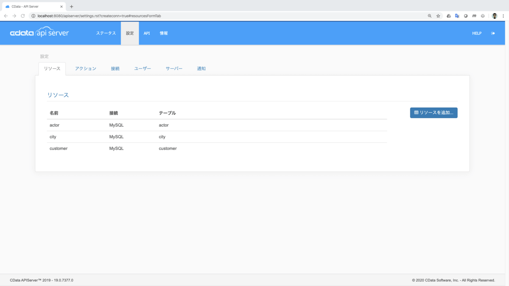The height and width of the screenshot is (286, 509).
Task: Open the zoom magnifier icon in address bar
Action: tap(430, 16)
